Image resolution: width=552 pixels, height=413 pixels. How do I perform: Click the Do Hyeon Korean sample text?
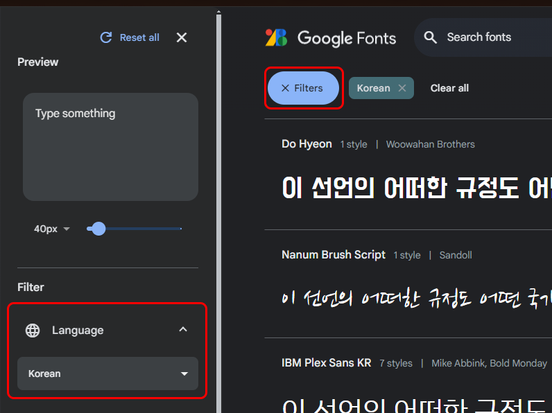click(417, 188)
